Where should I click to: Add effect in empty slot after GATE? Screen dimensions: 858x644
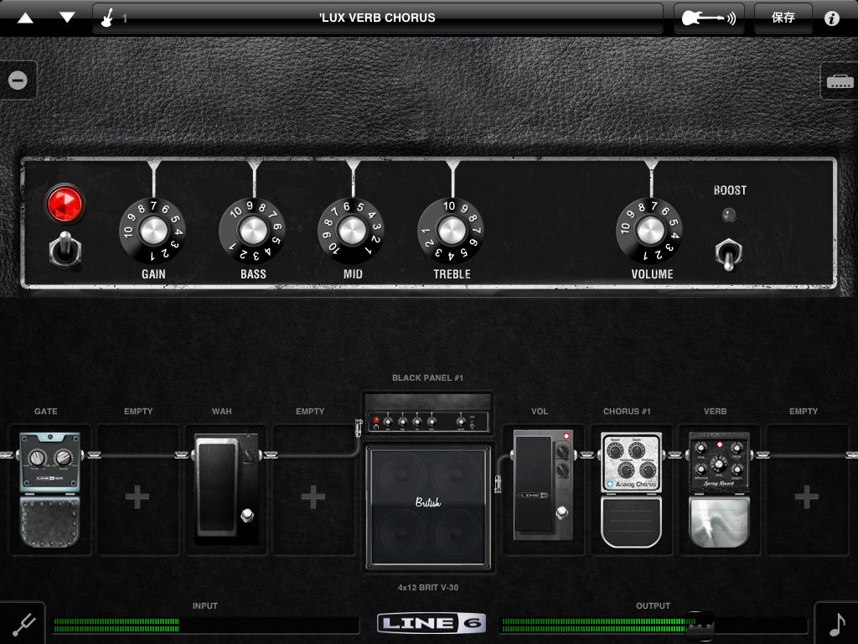137,496
